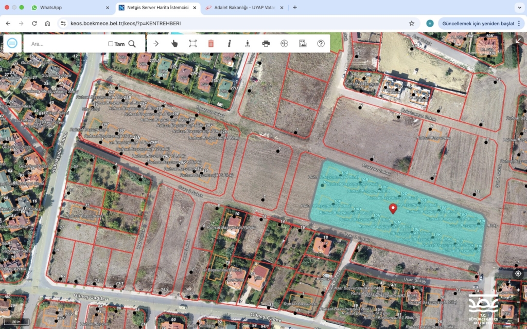Click the browser forward arrow
This screenshot has width=527, height=329.
(x=21, y=24)
